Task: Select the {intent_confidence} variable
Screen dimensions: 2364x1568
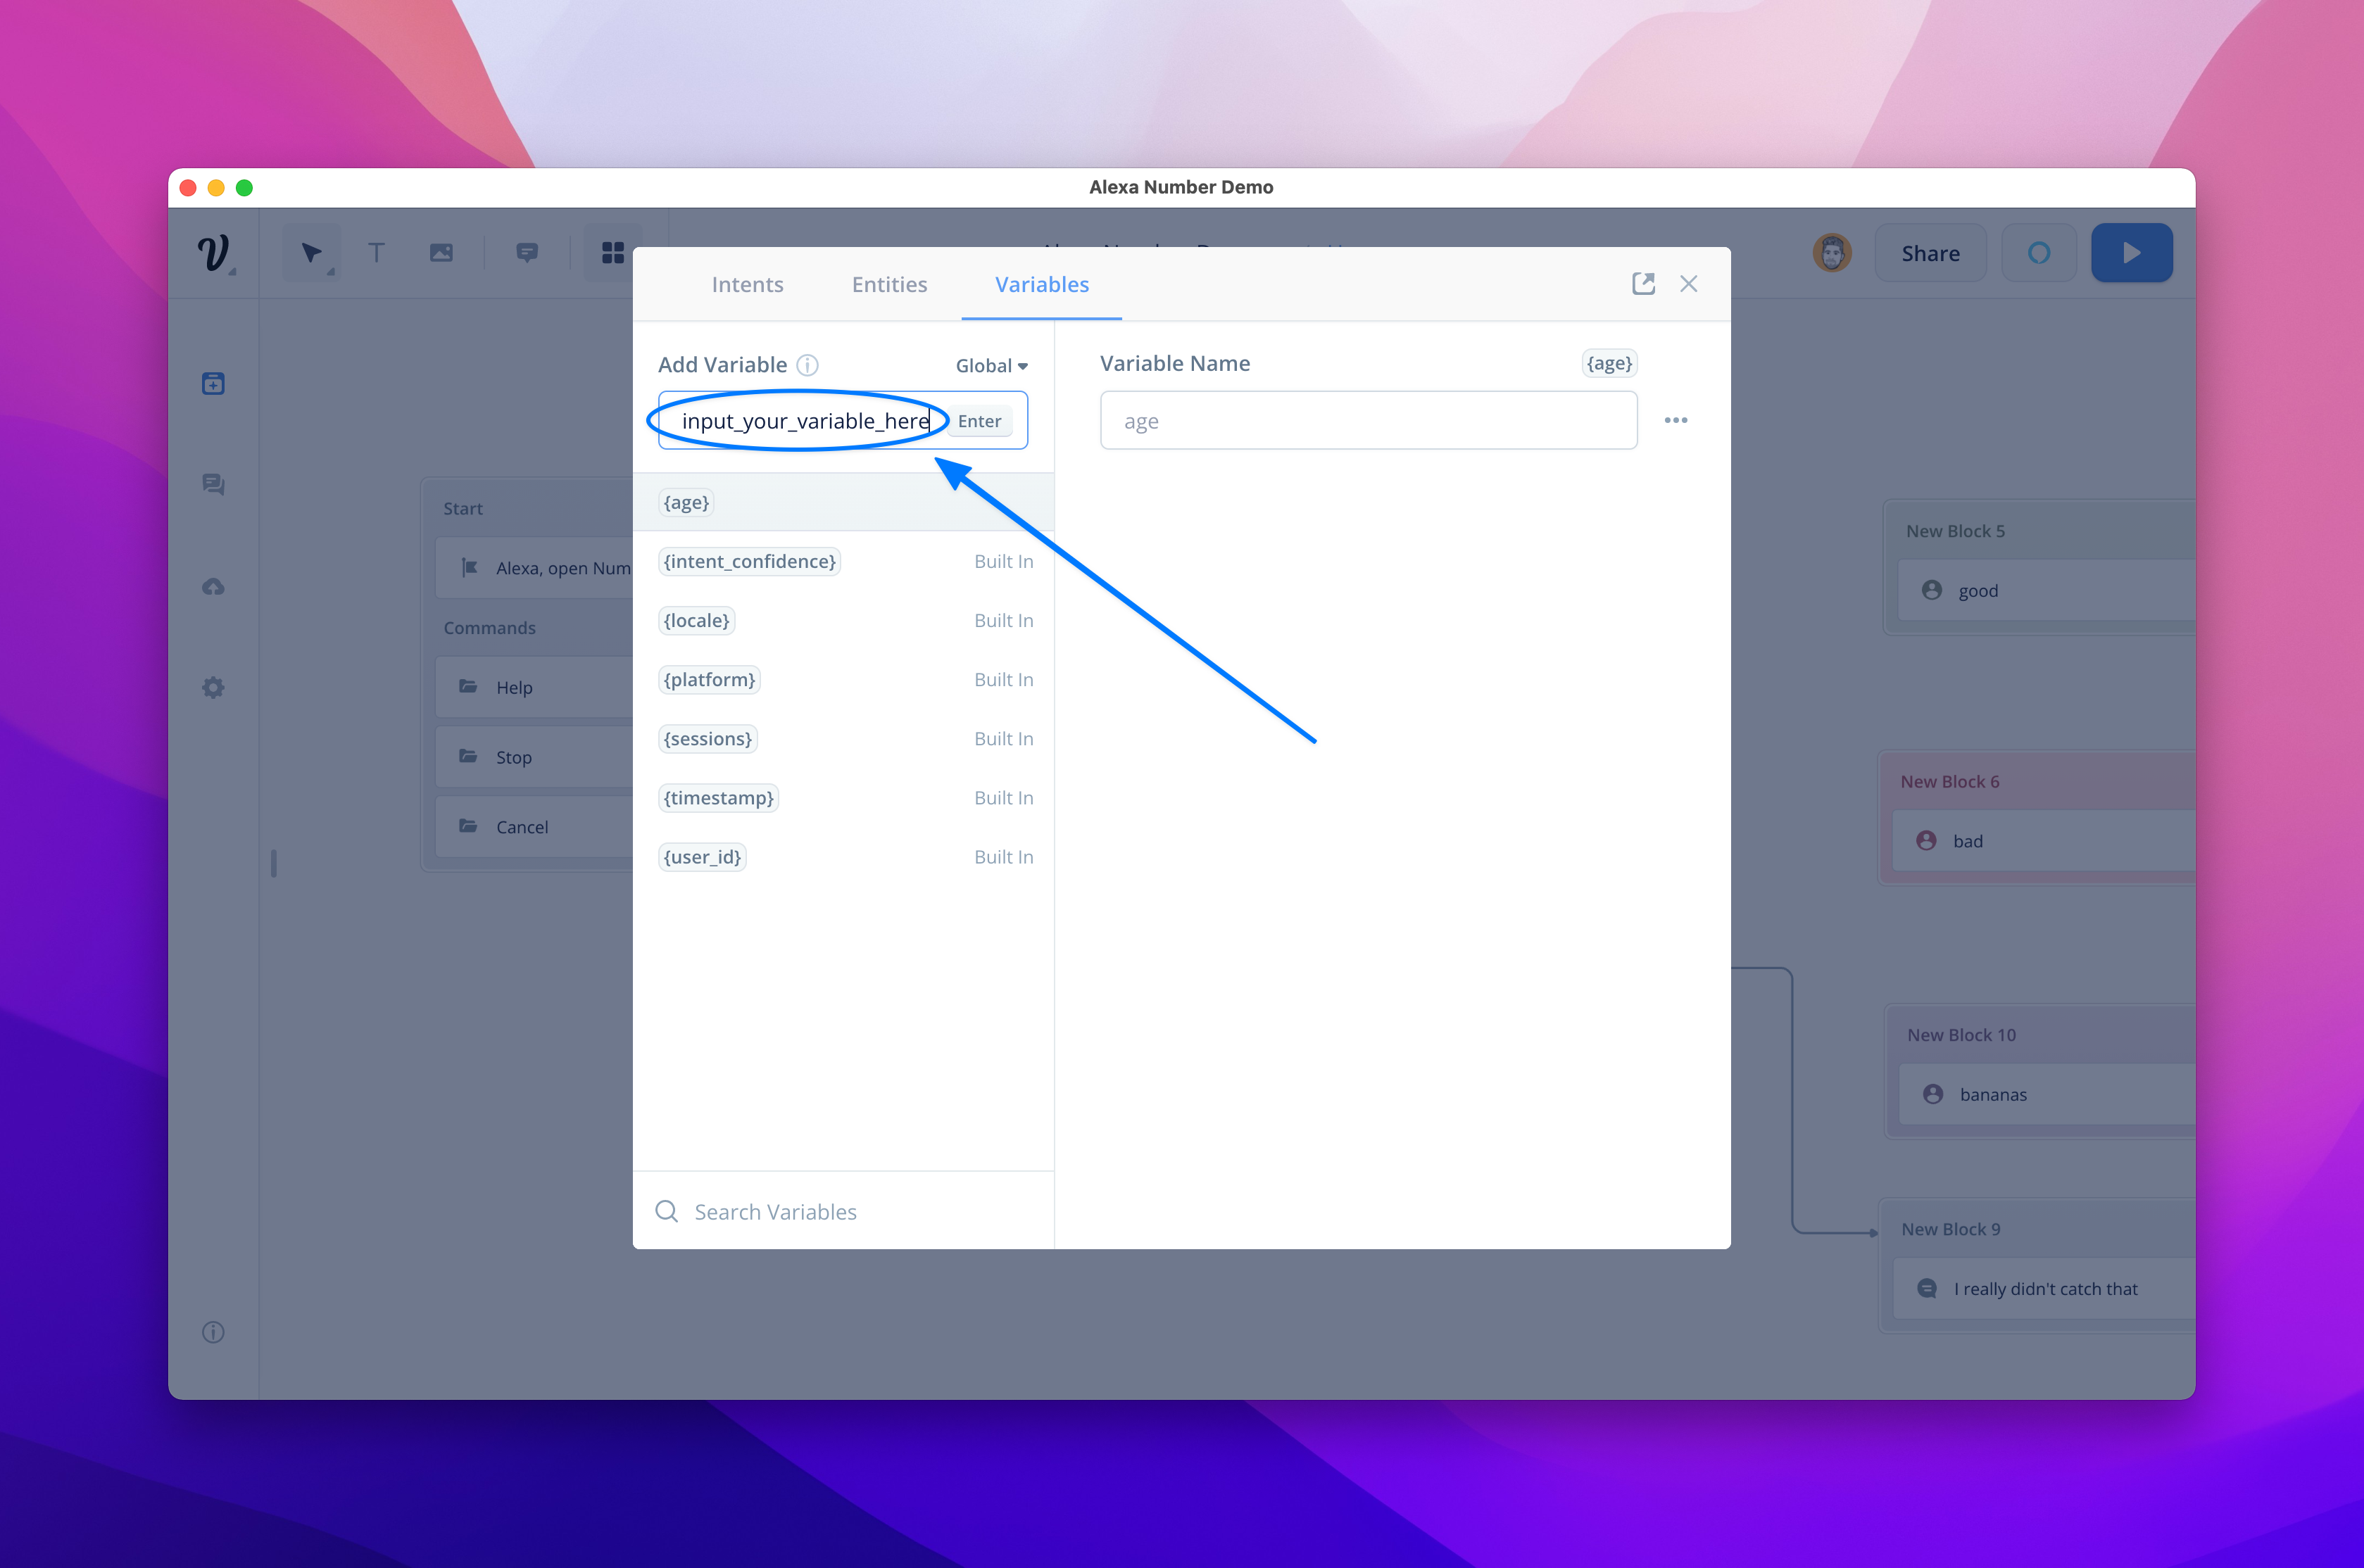Action: point(843,561)
